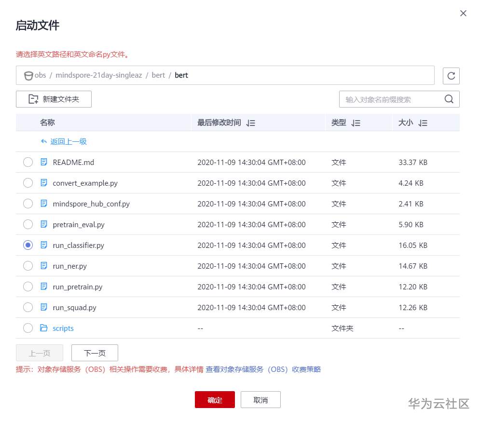
Task: Open the first bert breadcrumb segment
Action: (x=158, y=75)
